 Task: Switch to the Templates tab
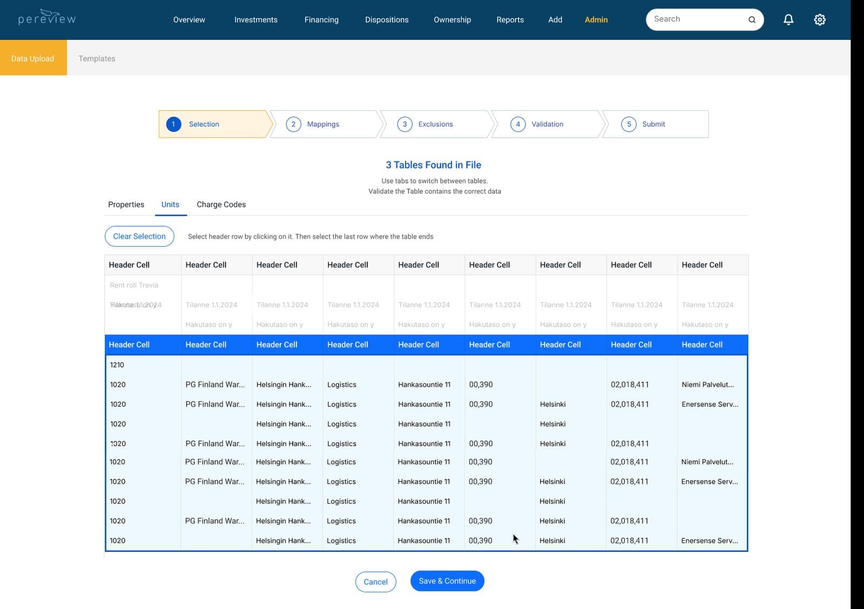[97, 58]
